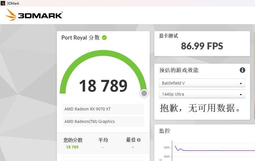This screenshot has height=161, width=255.
Task: Open the info icon for estimated game performance
Action: 242,70
